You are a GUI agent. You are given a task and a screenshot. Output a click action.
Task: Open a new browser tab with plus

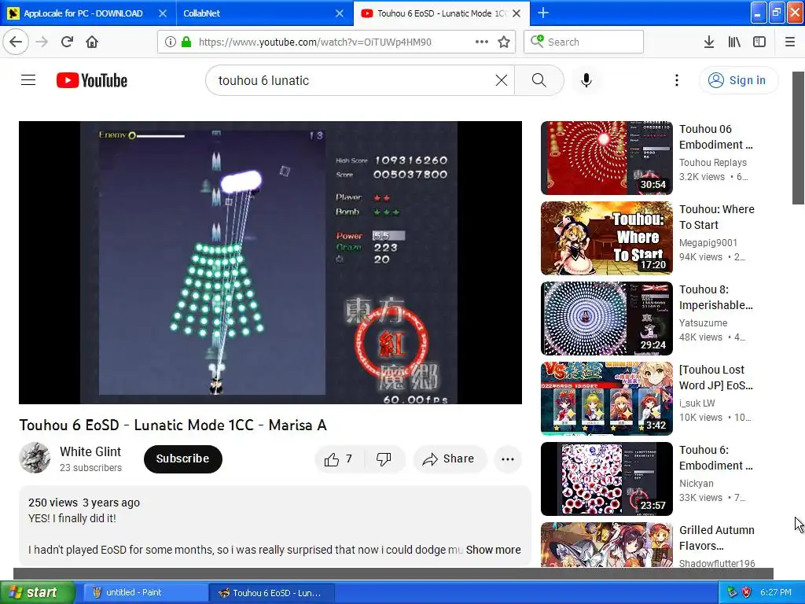coord(542,13)
